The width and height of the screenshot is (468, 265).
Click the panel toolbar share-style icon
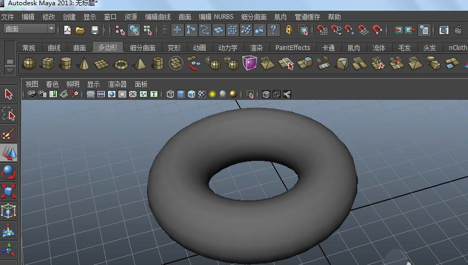pos(287,95)
